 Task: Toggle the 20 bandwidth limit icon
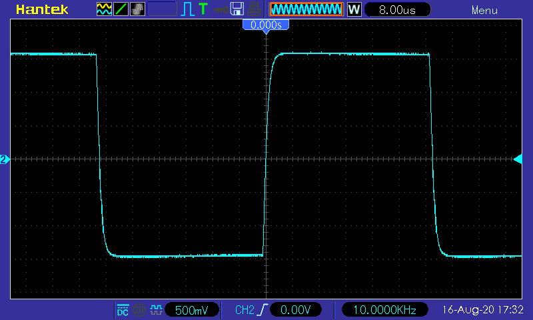coord(139,310)
